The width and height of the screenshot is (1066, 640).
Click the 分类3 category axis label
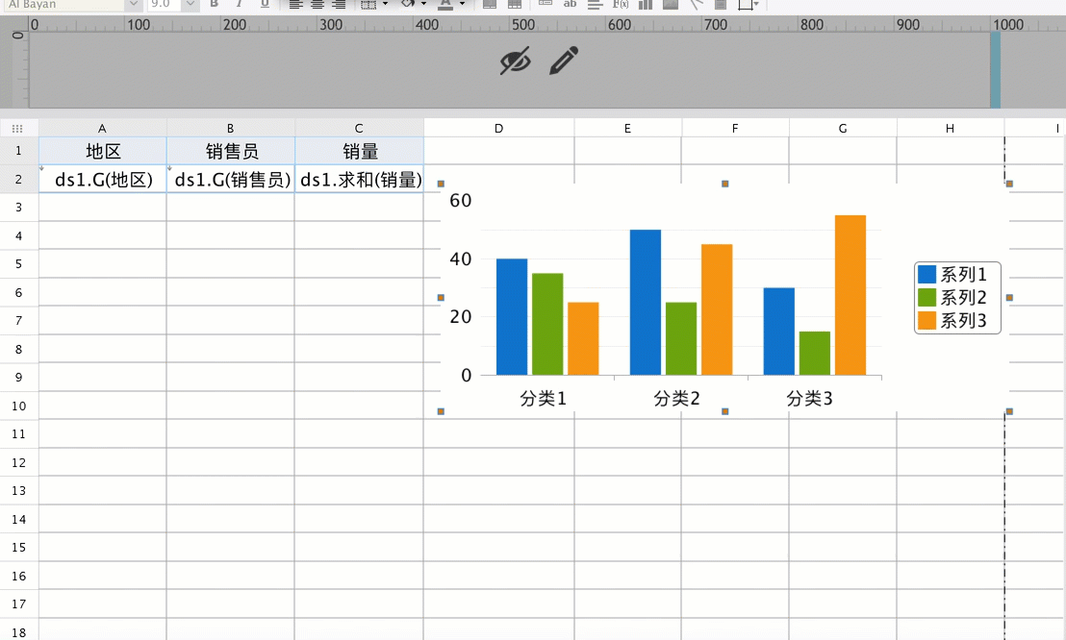(x=810, y=398)
